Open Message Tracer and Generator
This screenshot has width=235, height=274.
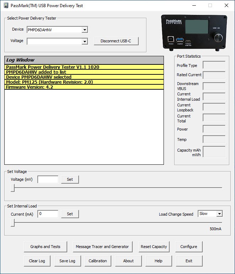[102, 247]
